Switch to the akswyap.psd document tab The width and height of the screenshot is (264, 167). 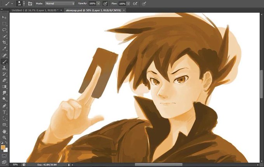[x=94, y=10]
